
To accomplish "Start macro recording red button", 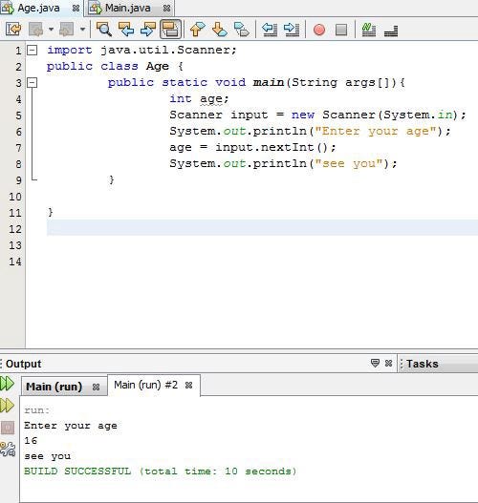I will click(x=319, y=30).
